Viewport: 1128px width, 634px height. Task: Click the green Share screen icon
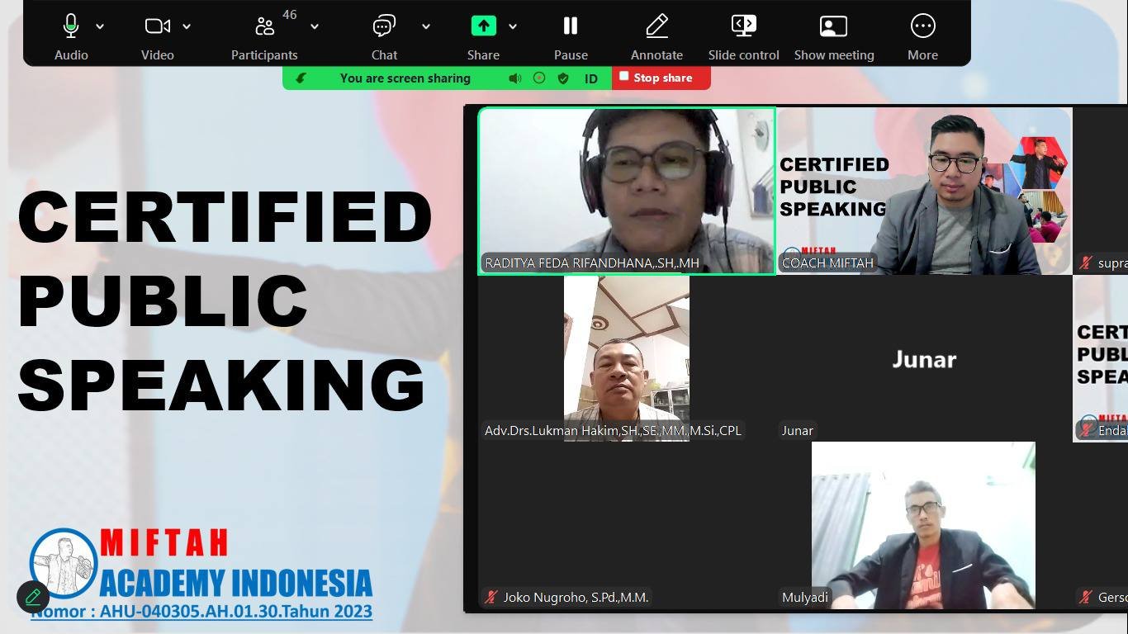click(483, 26)
